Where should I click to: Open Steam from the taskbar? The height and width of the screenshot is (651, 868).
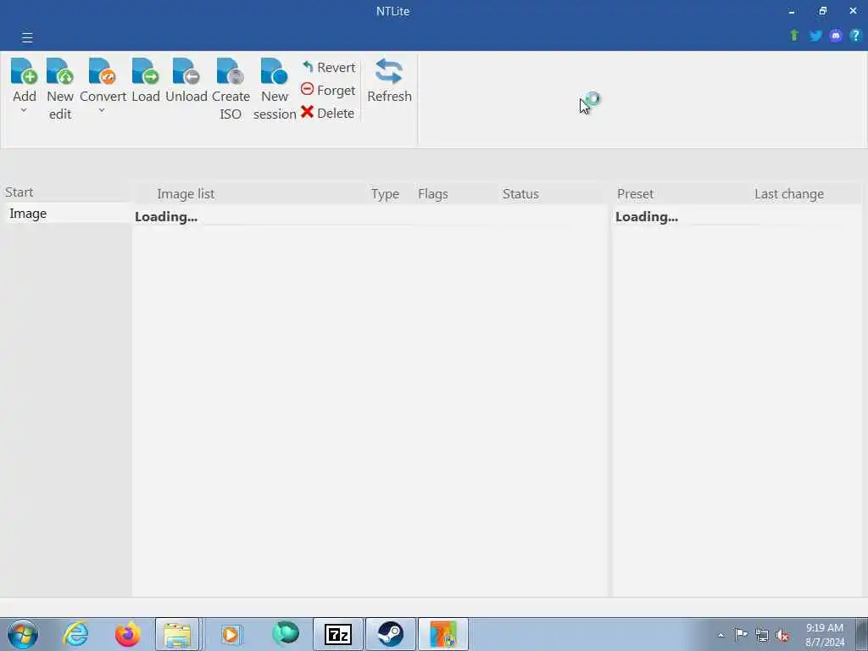390,634
